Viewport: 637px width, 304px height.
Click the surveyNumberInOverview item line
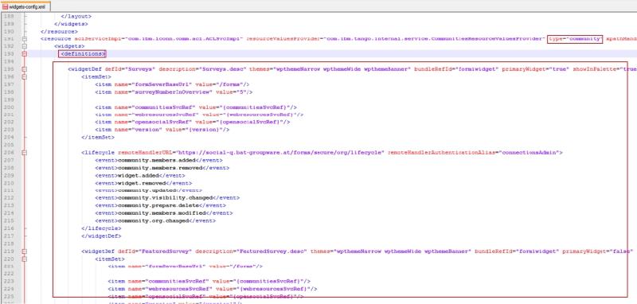tap(174, 92)
